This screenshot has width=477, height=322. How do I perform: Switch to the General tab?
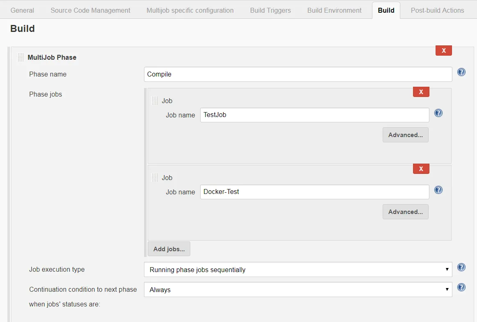tap(22, 10)
